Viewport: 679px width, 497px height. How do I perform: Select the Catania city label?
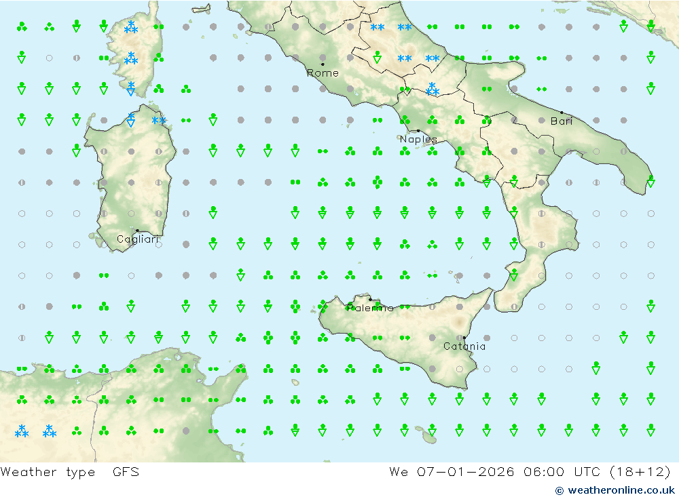click(x=464, y=346)
